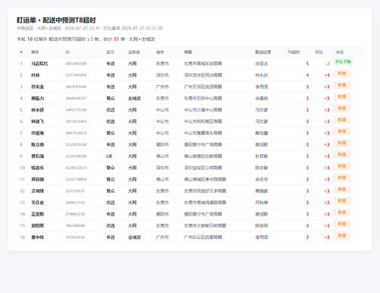Screen dimensions: 380x293
Task: Click the 新增 tag in row 12
Action: [342, 189]
